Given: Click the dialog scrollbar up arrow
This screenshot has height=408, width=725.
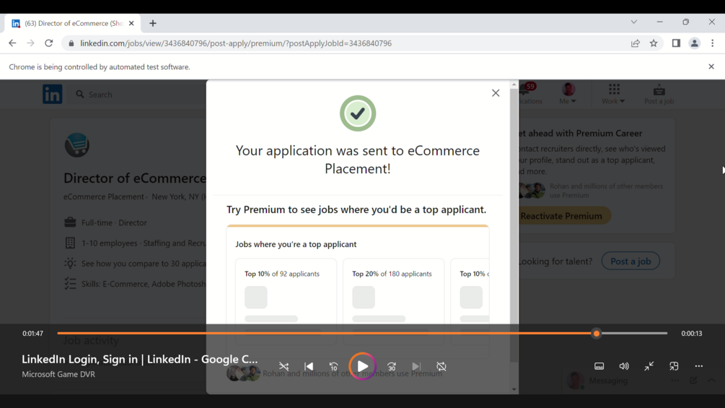Looking at the screenshot, I should [x=514, y=84].
